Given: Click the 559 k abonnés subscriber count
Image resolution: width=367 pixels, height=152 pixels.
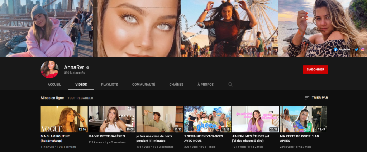Looking at the screenshot, I should pyautogui.click(x=75, y=73).
